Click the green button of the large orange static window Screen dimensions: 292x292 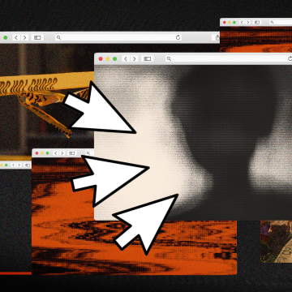(x=48, y=153)
